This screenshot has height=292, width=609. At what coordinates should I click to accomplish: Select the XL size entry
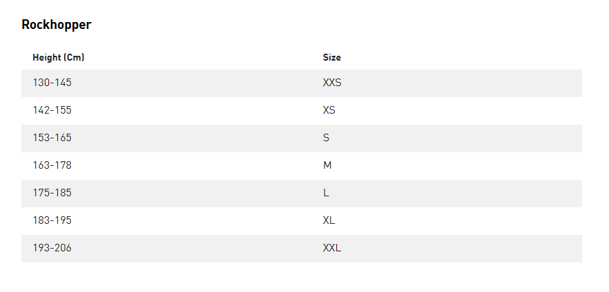click(329, 220)
